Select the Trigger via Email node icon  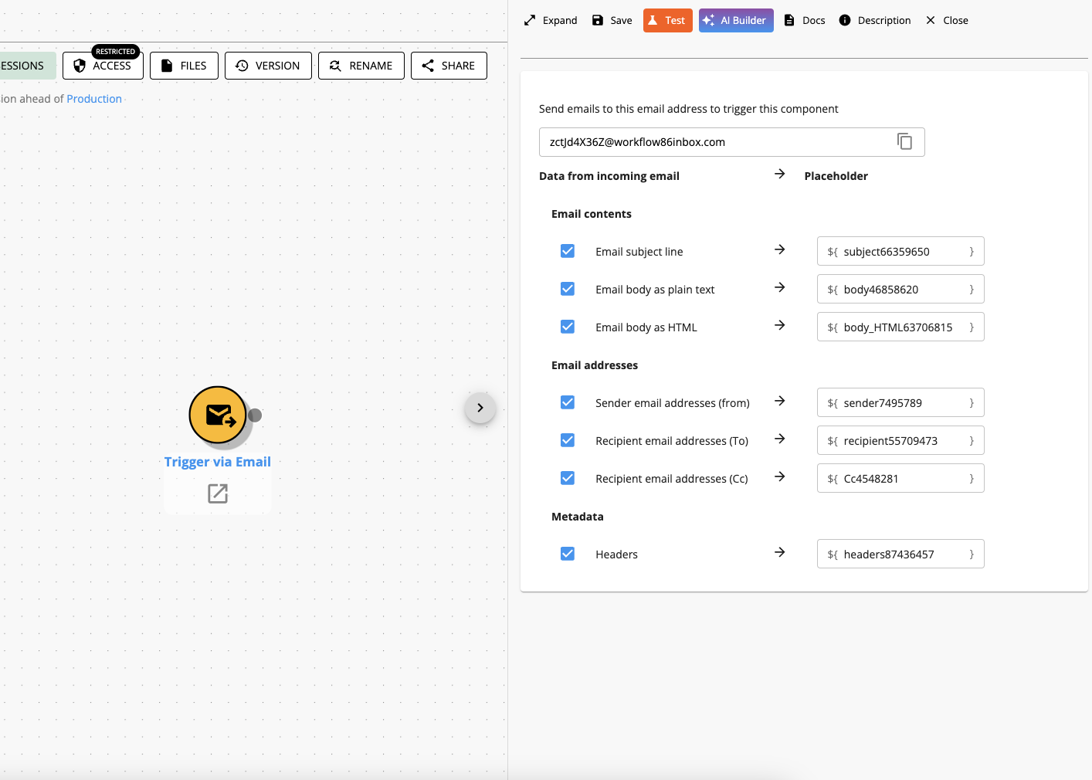tap(218, 415)
